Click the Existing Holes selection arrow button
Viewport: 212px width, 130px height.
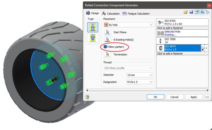pos(107,39)
